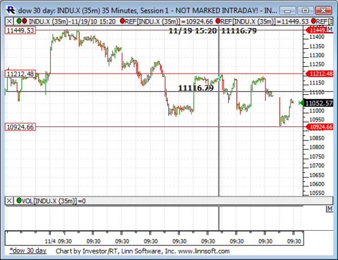Click the 11/4 09:30 date label on time axis
The width and height of the screenshot is (338, 260).
pos(58,241)
